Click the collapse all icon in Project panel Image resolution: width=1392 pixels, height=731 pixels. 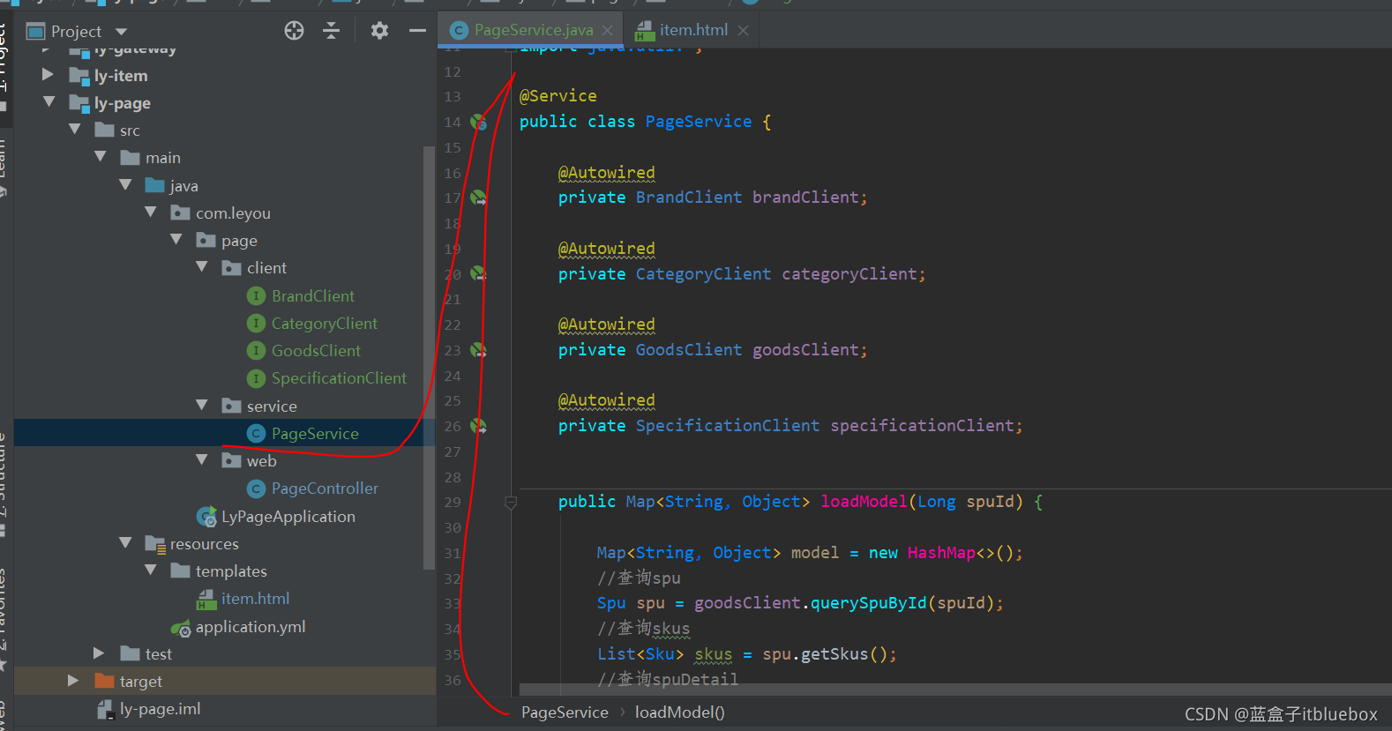coord(332,31)
